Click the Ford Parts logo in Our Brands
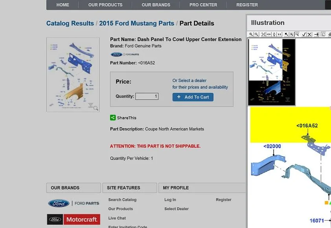The width and height of the screenshot is (331, 228). click(x=74, y=203)
